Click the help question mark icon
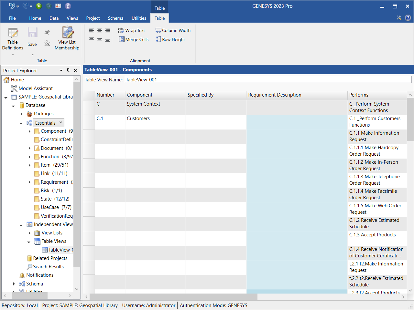The image size is (414, 310). [408, 18]
